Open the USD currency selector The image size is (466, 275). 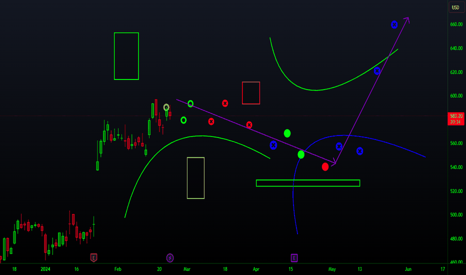coord(456,7)
